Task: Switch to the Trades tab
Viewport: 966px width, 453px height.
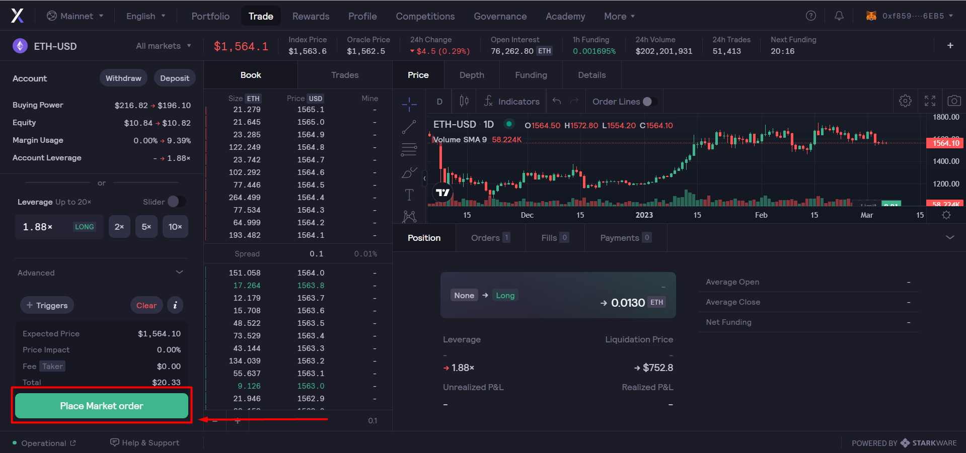Action: coord(345,75)
